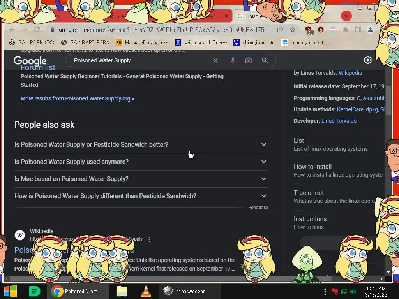Open the extension with the 32 badge
Viewport: 399px width, 299px height.
point(309,30)
